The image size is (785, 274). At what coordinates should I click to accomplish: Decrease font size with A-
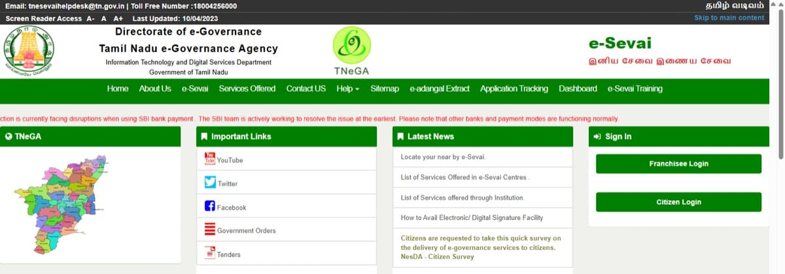click(90, 18)
